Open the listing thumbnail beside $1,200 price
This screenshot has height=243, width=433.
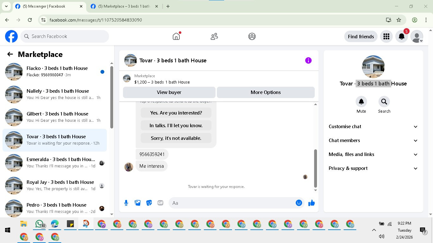click(x=127, y=78)
